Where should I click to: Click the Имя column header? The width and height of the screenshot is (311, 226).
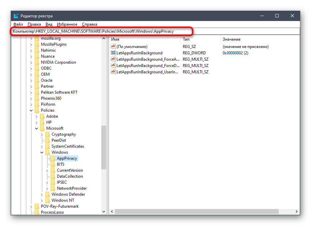[145, 39]
